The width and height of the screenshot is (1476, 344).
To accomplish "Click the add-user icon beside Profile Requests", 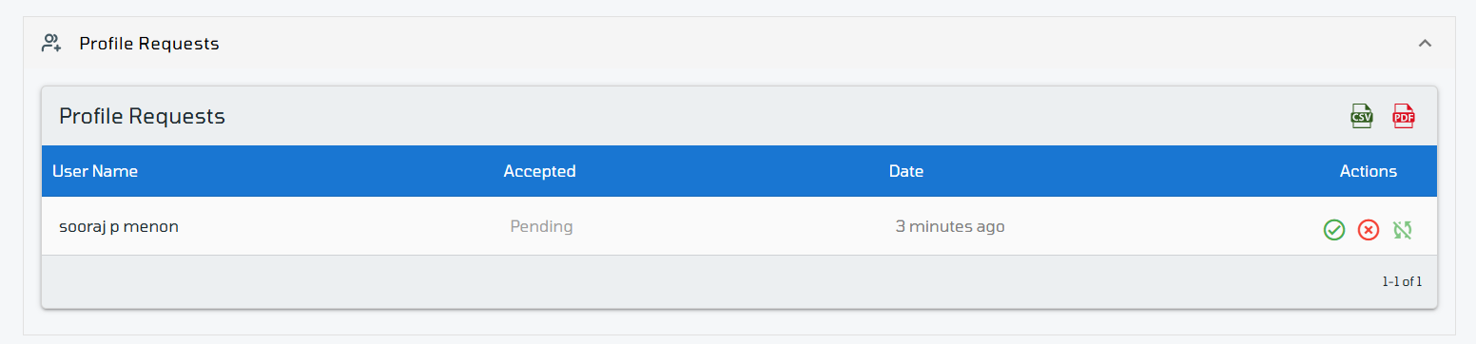I will pos(51,43).
